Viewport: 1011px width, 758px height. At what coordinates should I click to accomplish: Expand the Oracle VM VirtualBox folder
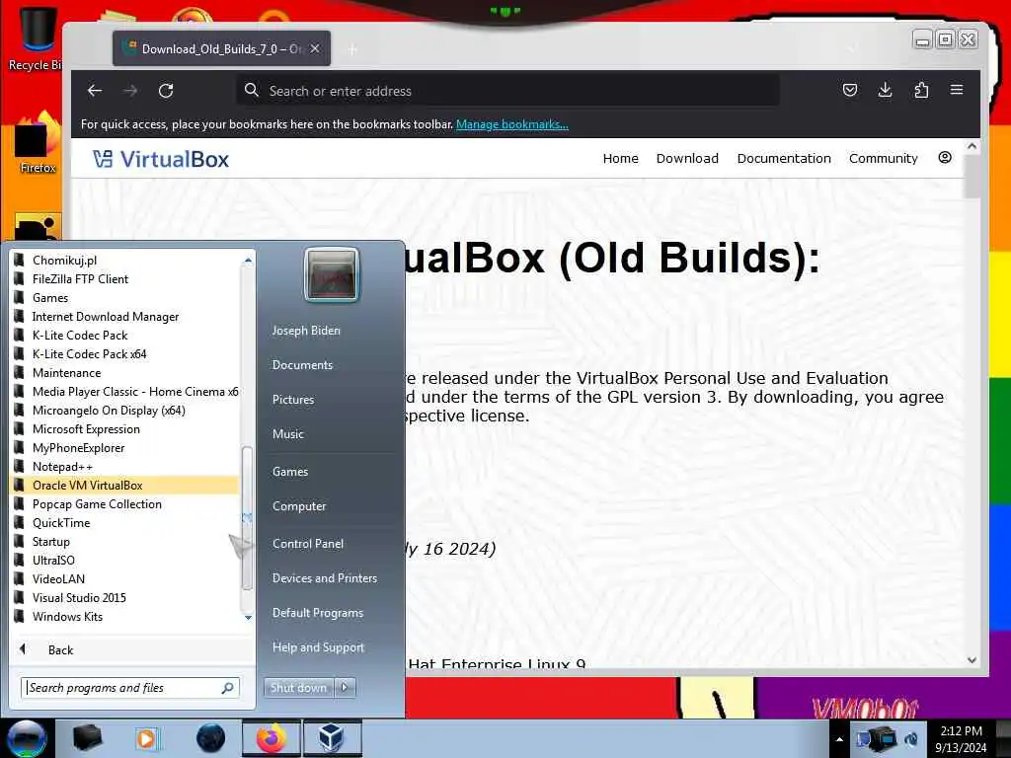coord(124,486)
